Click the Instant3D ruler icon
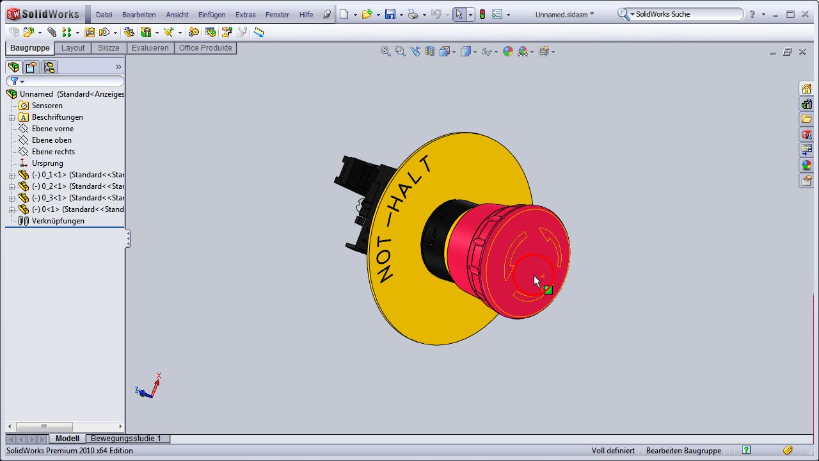 tap(258, 32)
